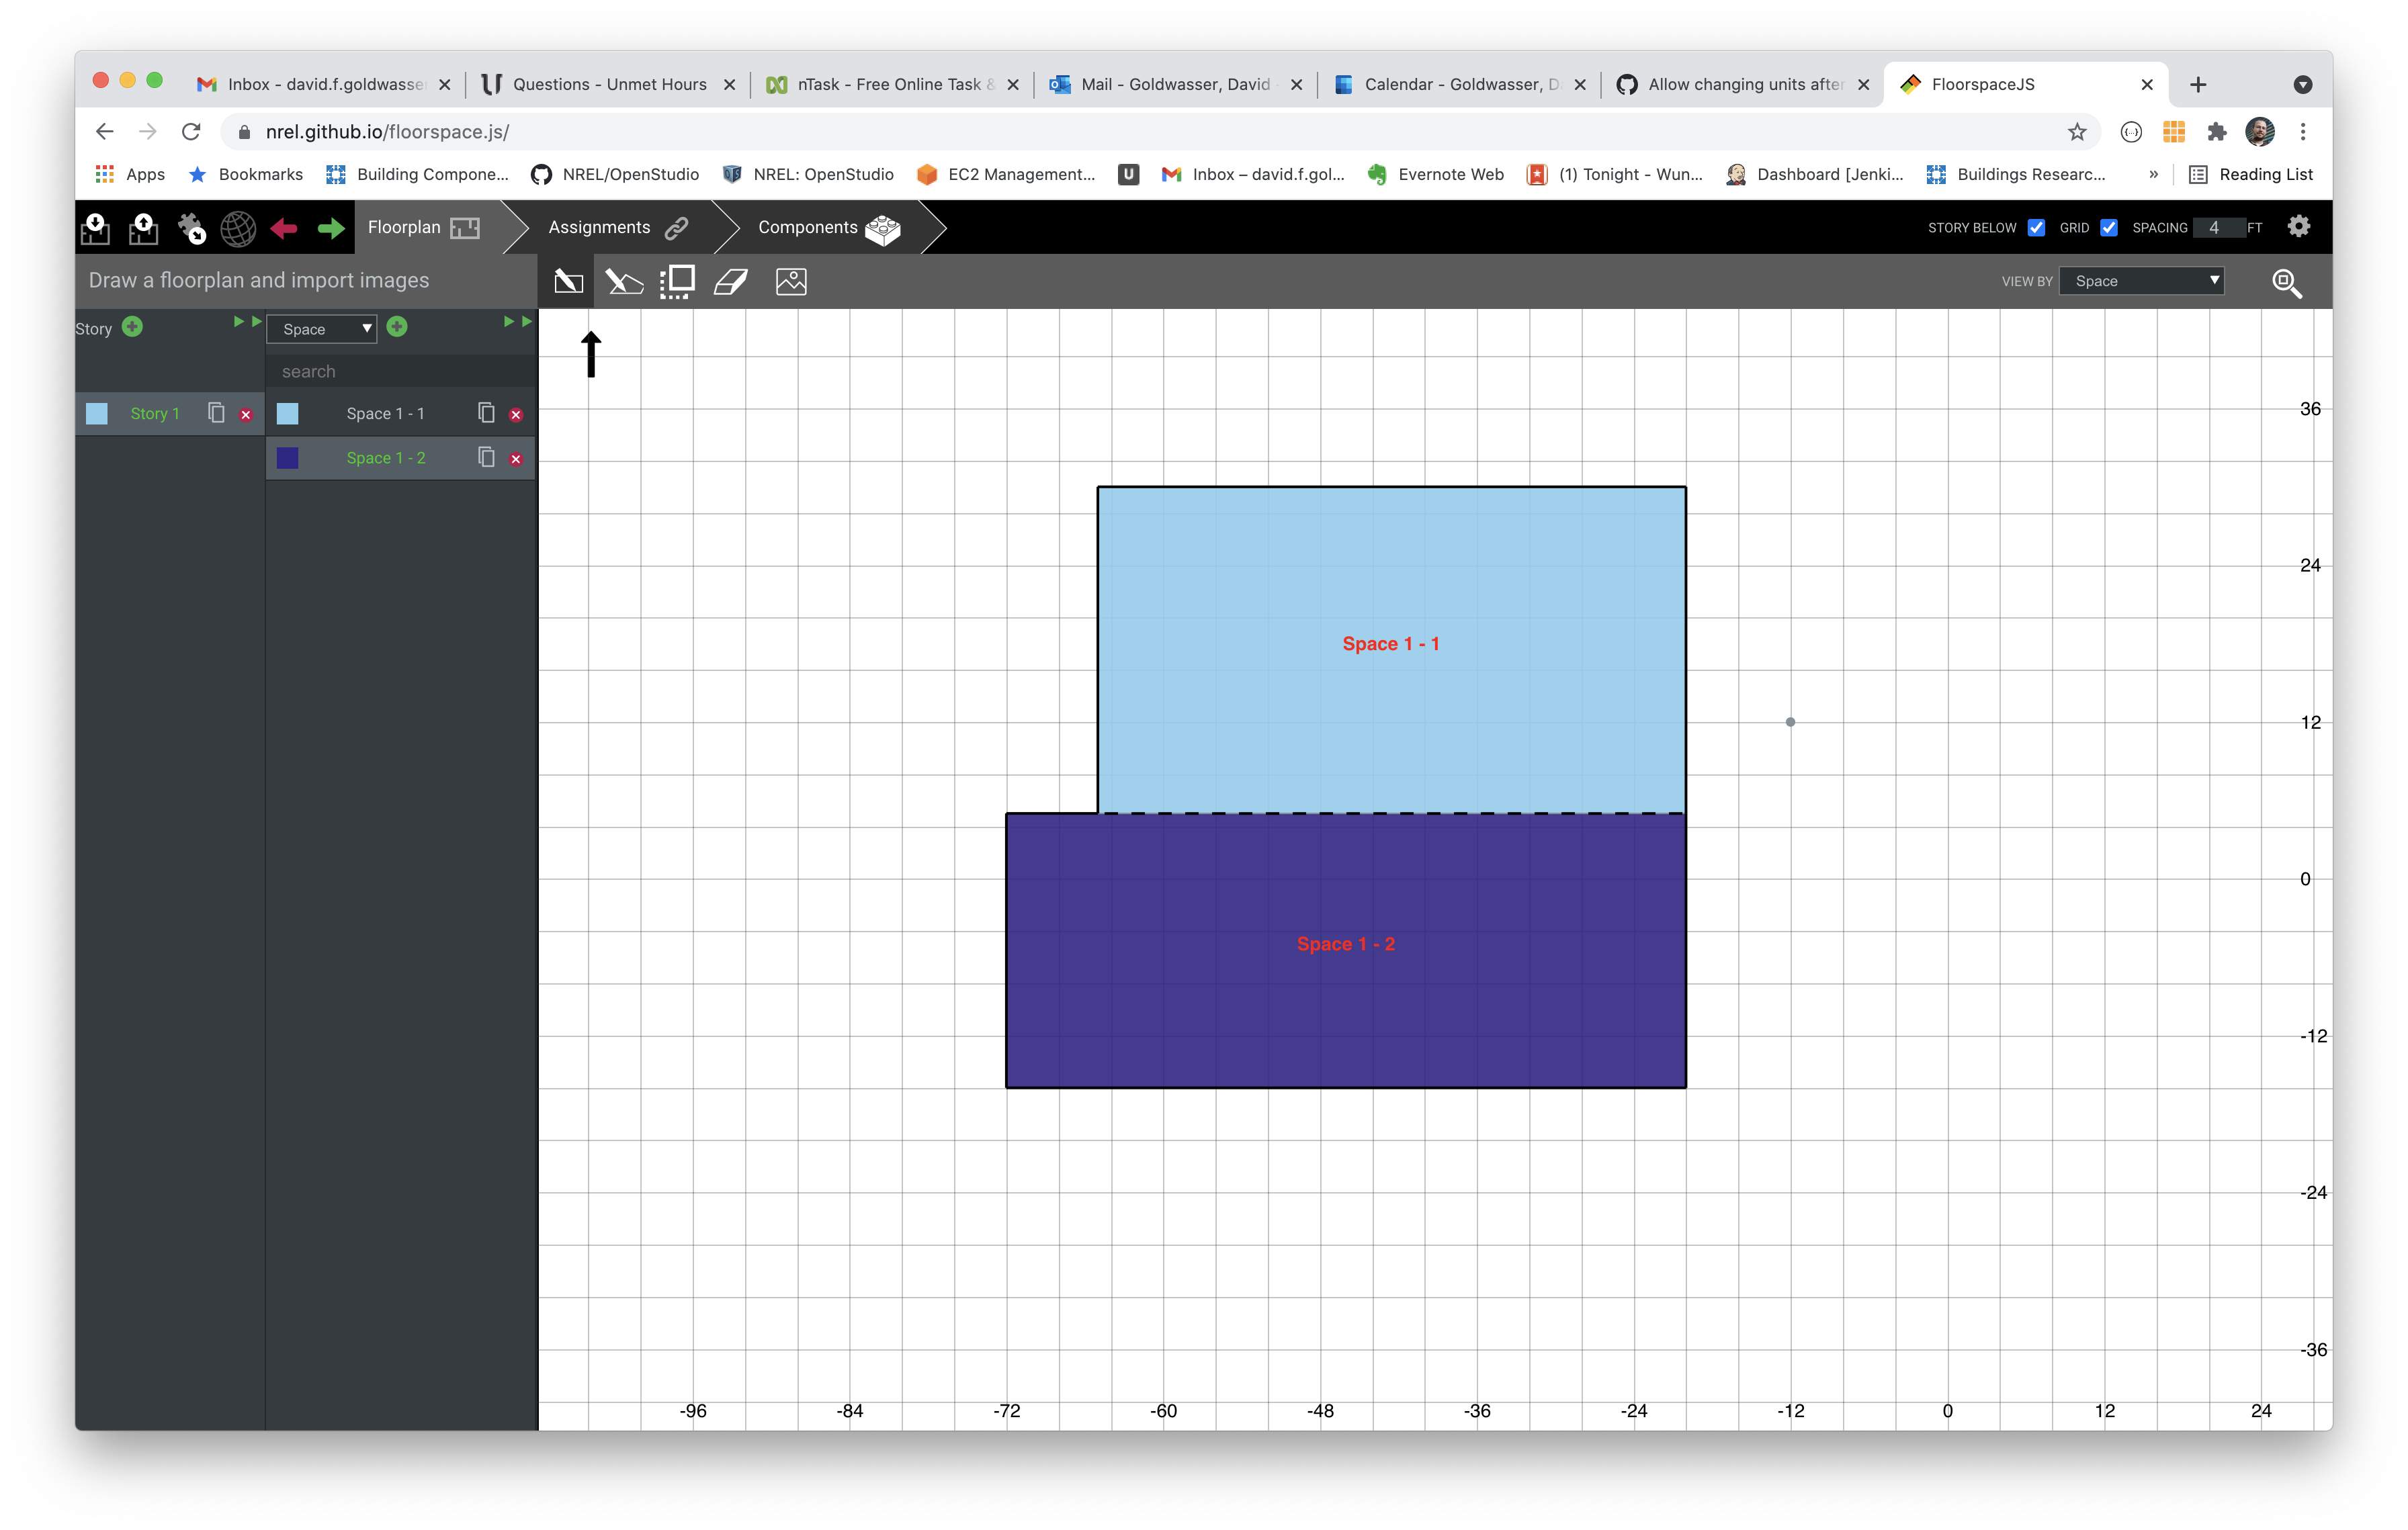Click the dark purple Space 1 - 2 color swatch
2408x1530 pixels.
(288, 457)
